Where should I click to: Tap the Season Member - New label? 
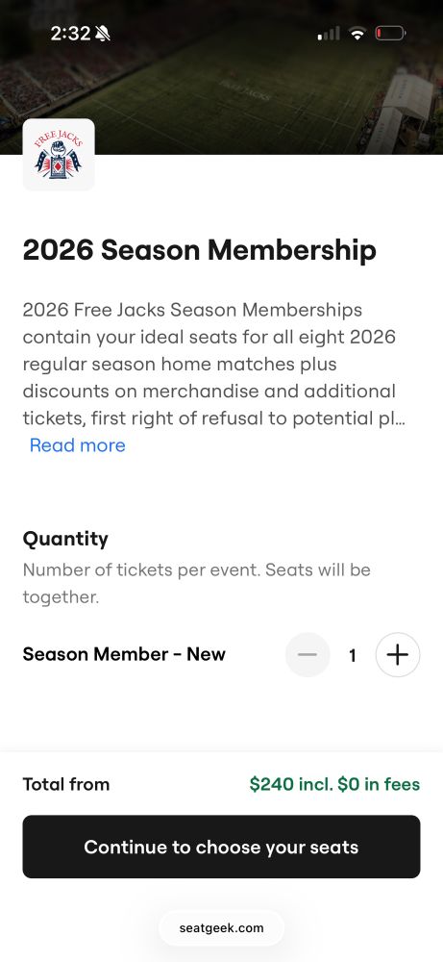click(124, 654)
